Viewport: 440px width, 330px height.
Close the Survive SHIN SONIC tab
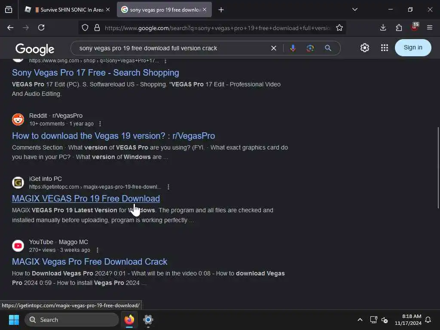[x=108, y=10]
